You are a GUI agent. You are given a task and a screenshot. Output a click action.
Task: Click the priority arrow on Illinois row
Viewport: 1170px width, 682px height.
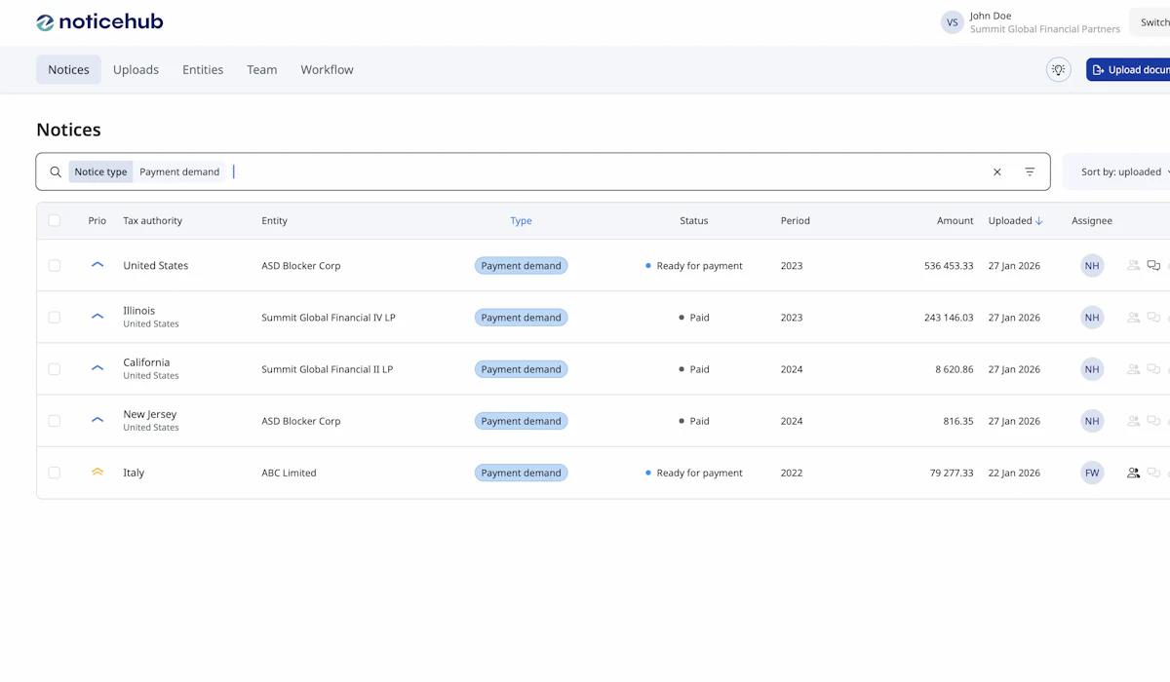97,317
